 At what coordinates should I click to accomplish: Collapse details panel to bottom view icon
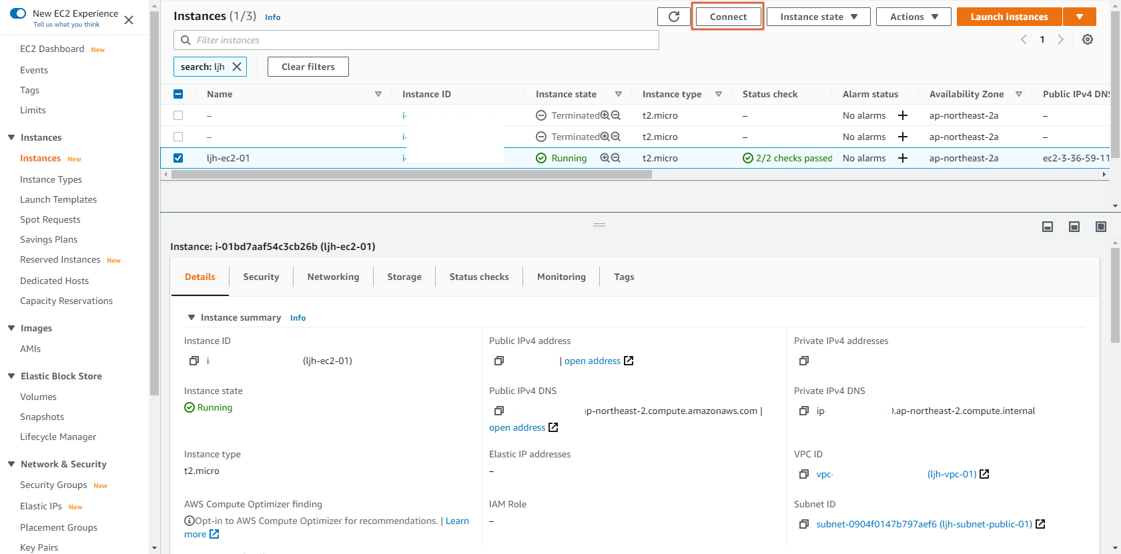(x=1048, y=227)
